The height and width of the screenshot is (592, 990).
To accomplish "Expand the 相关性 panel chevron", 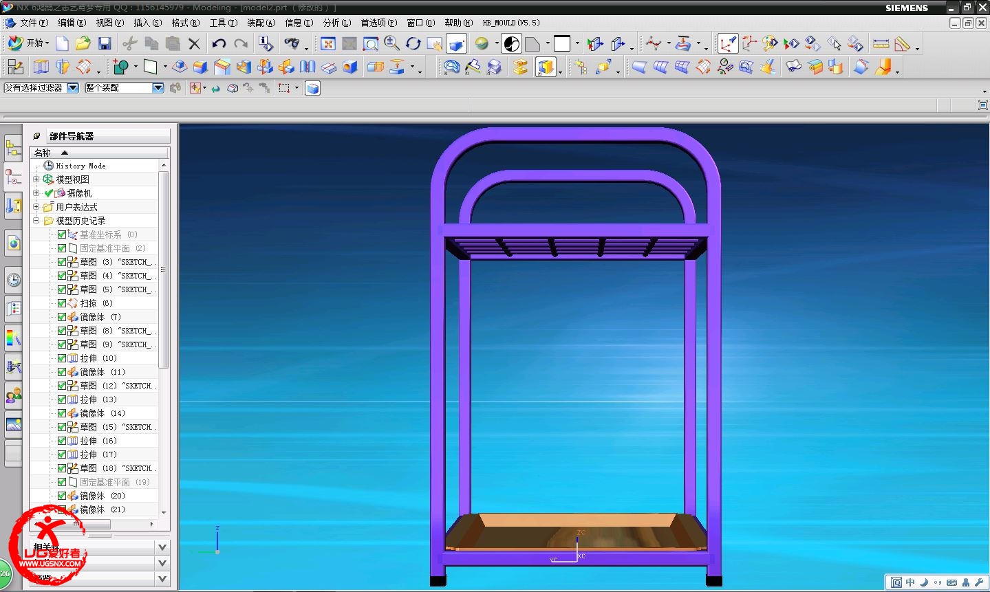I will [x=162, y=547].
